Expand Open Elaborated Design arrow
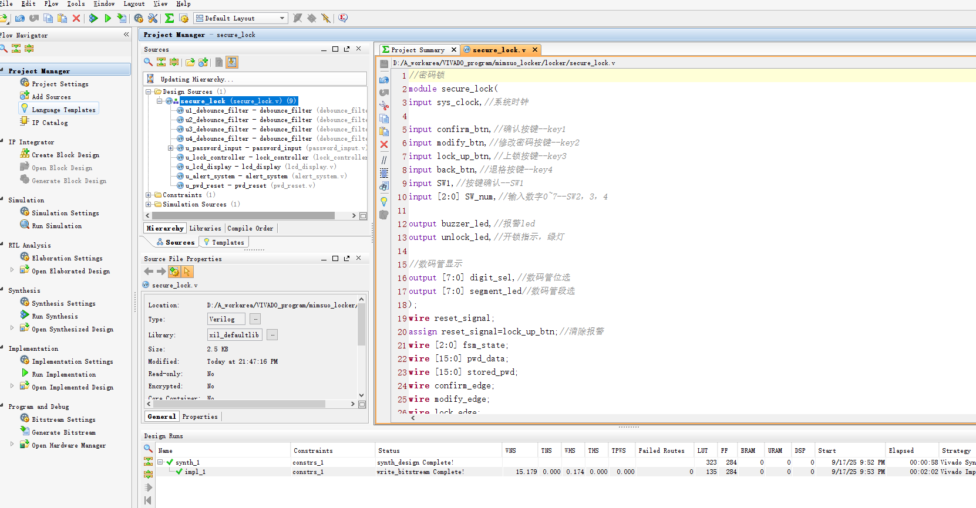The height and width of the screenshot is (508, 976). click(12, 270)
